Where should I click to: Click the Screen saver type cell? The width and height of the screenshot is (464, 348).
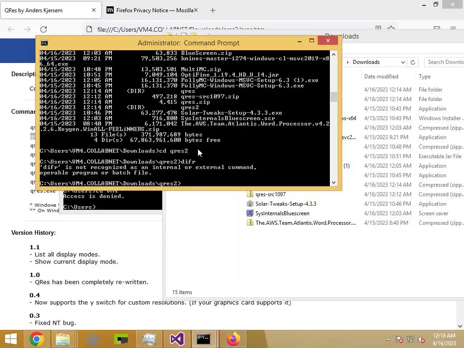[x=433, y=213]
